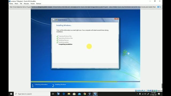Click the Installing updates step
171x96 pixels.
coord(64,42)
